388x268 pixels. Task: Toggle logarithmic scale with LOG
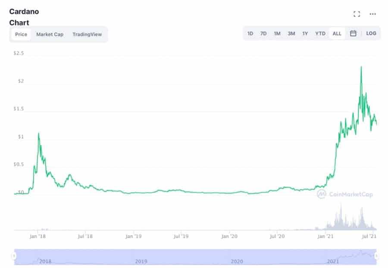[370, 33]
